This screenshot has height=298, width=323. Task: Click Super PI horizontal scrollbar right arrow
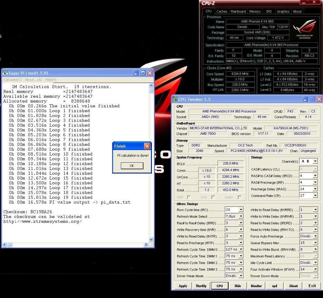pyautogui.click(x=146, y=245)
